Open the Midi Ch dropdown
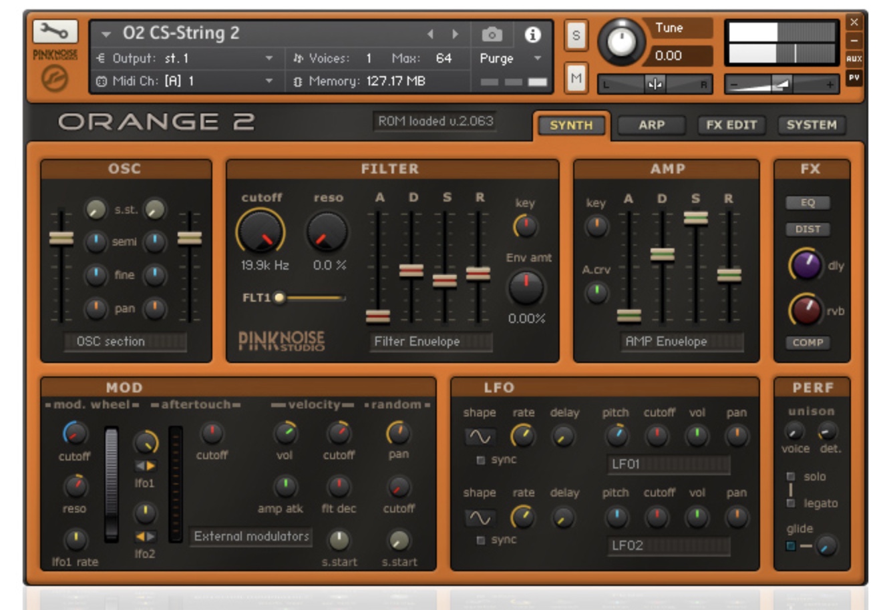 [x=185, y=81]
